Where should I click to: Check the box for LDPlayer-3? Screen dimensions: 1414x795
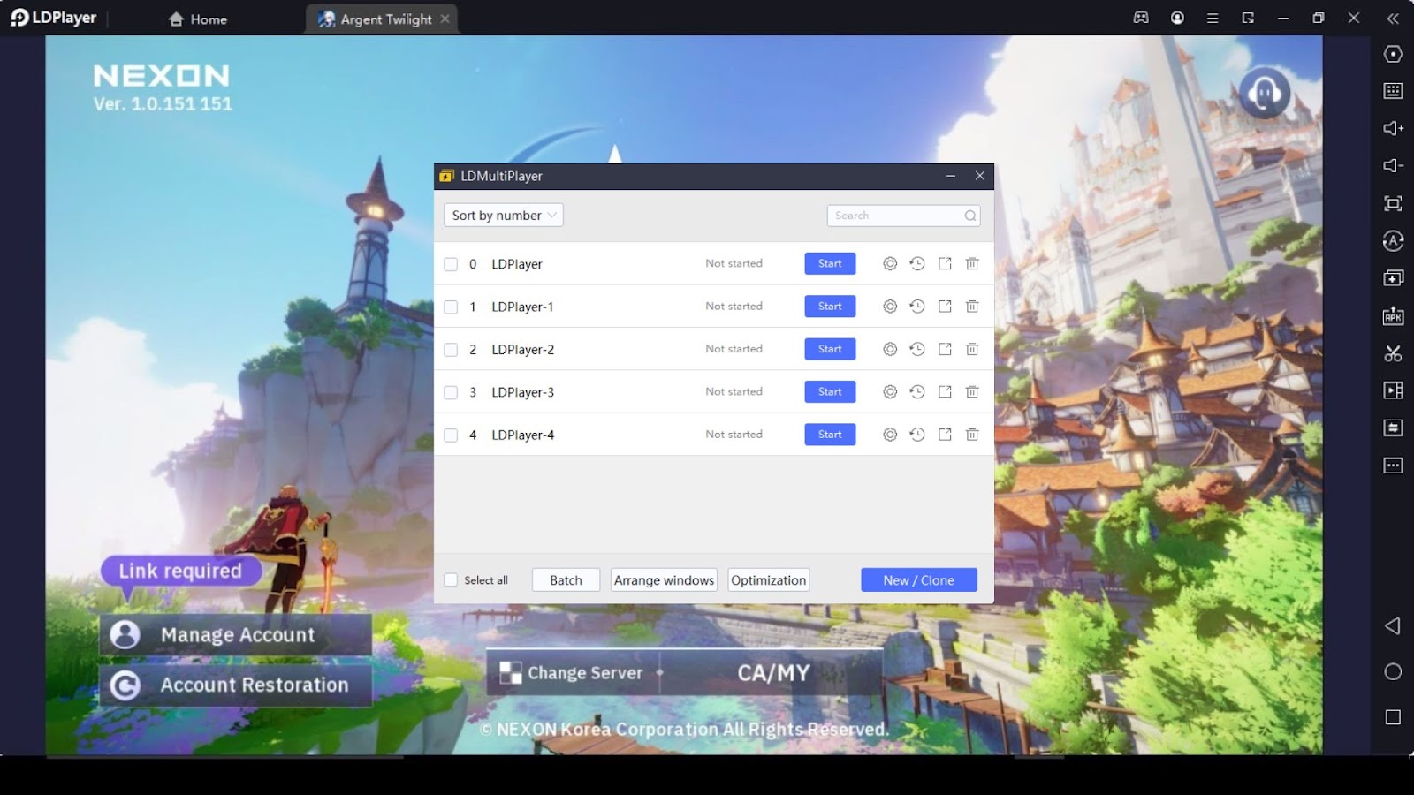451,392
